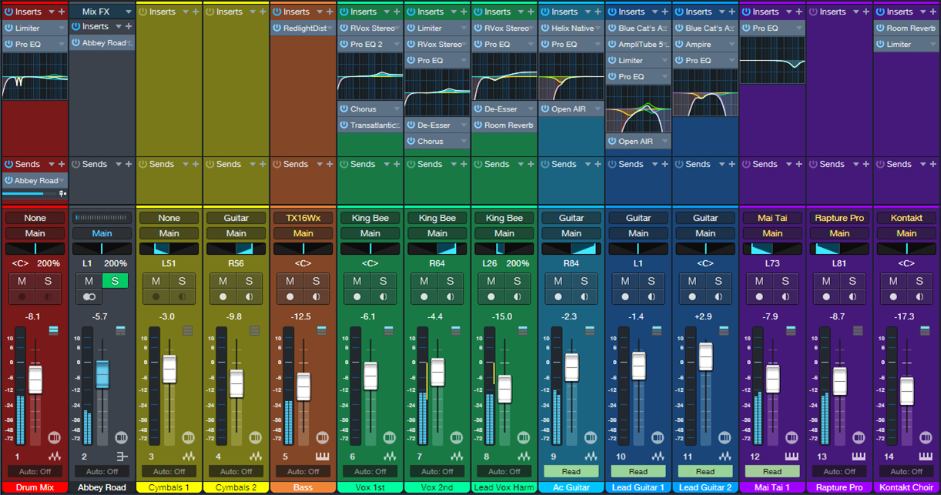Click the FX channel icon on Abbey Road

point(122,457)
